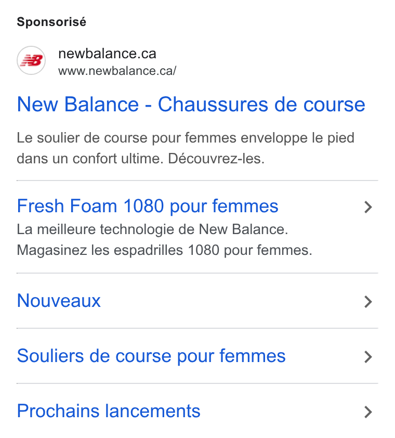Visit the Prochains lancements link
The width and height of the screenshot is (395, 438).
[109, 411]
